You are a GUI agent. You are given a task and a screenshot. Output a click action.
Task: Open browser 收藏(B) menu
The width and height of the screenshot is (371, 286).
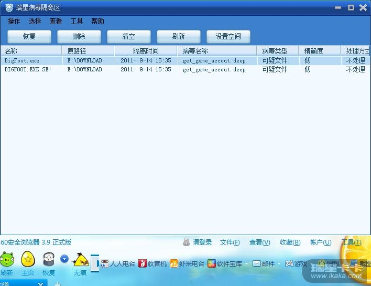290,242
